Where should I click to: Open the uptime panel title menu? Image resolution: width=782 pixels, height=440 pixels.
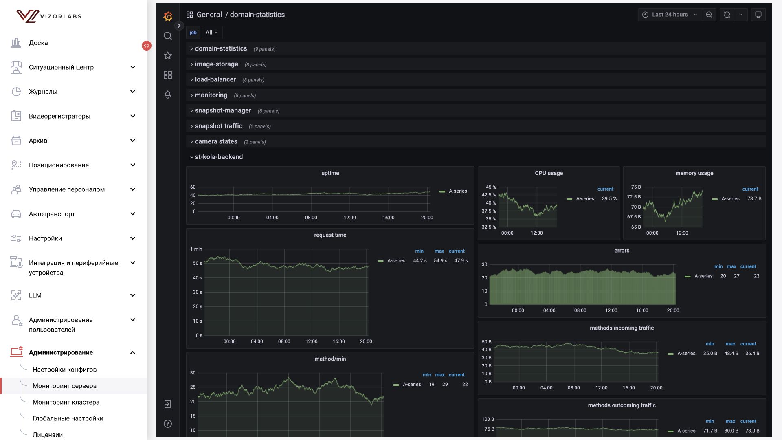pyautogui.click(x=330, y=173)
